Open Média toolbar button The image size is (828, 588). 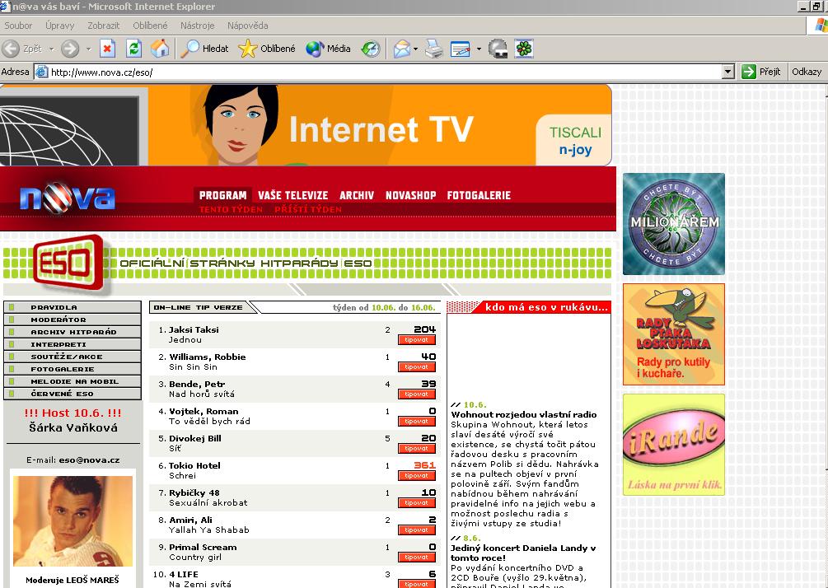click(x=328, y=49)
